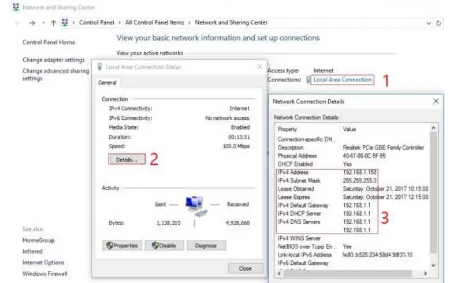This screenshot has width=463, height=283.
Task: Select the IPv4 Default Gateway row
Action: (353, 205)
